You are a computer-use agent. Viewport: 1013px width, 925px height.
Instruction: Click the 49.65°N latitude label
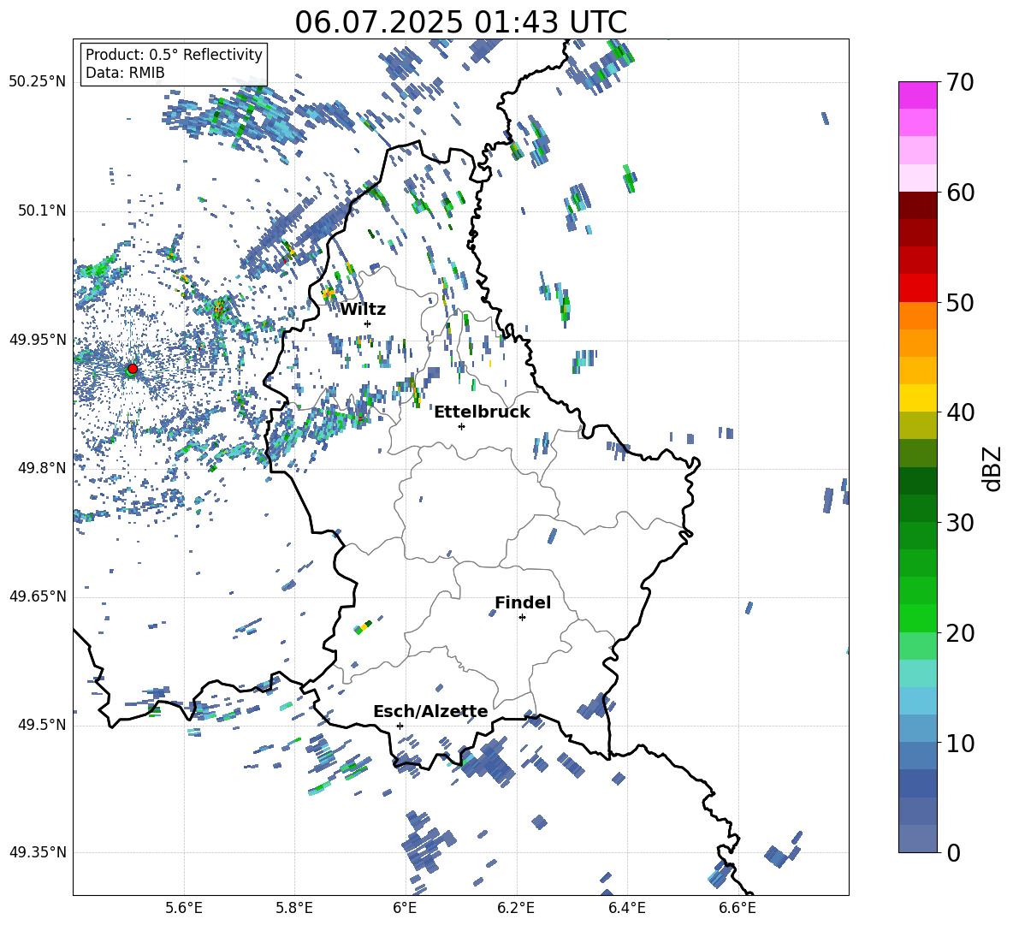point(38,596)
